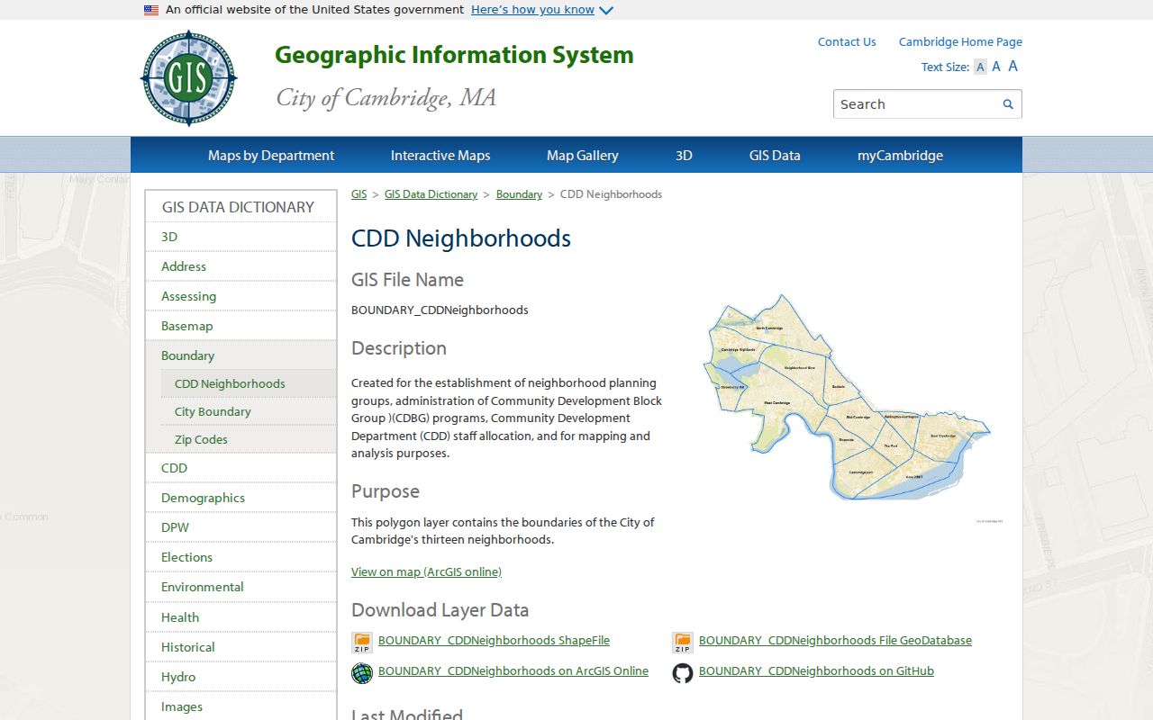Click the Contact Us link

(847, 41)
